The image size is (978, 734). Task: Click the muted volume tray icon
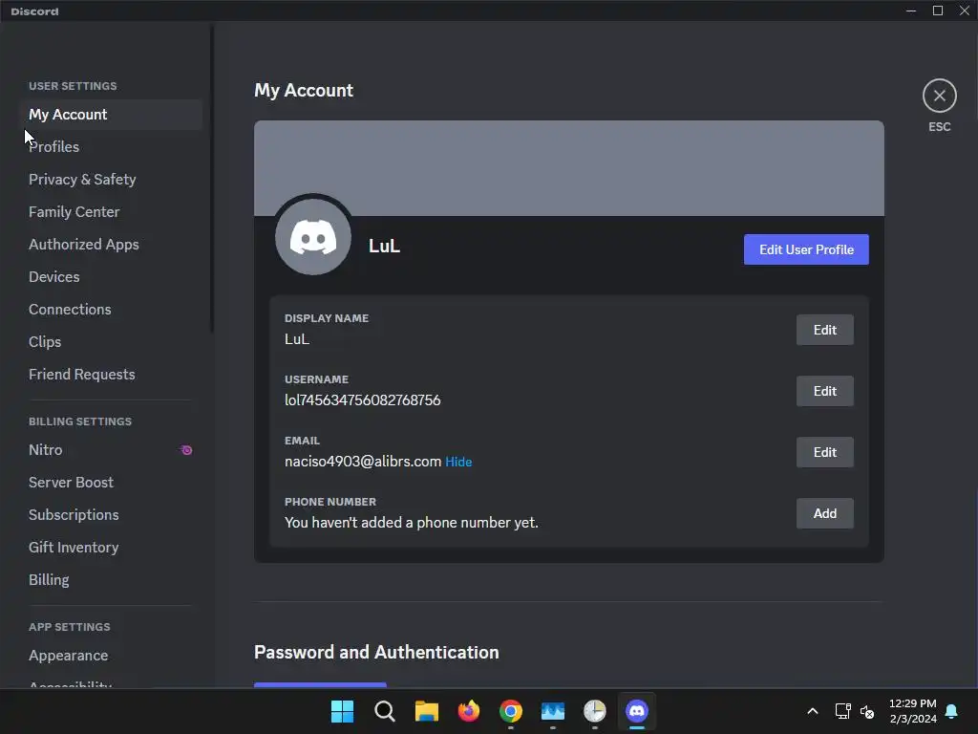867,711
